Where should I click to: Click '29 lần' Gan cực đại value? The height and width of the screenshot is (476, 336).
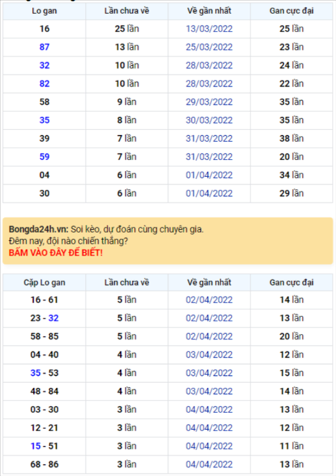click(x=291, y=193)
